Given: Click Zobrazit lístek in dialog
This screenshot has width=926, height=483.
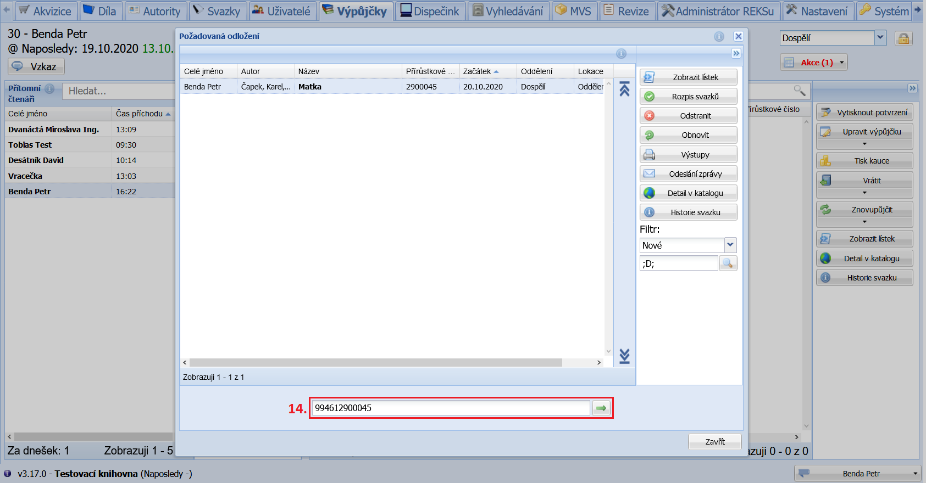Looking at the screenshot, I should (x=688, y=77).
